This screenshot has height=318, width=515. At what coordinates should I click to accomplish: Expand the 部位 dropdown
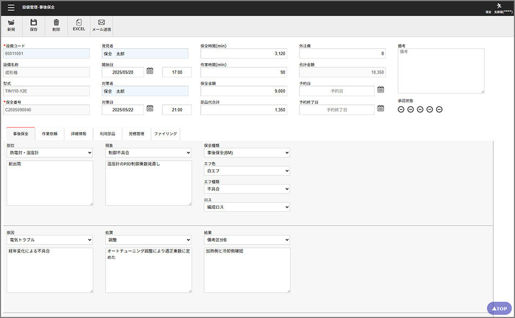pyautogui.click(x=50, y=153)
